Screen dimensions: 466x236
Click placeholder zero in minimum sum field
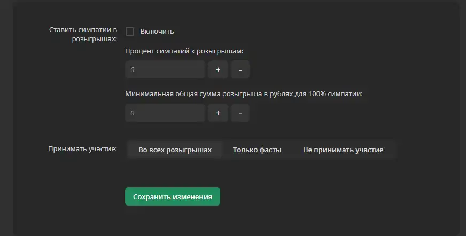133,113
